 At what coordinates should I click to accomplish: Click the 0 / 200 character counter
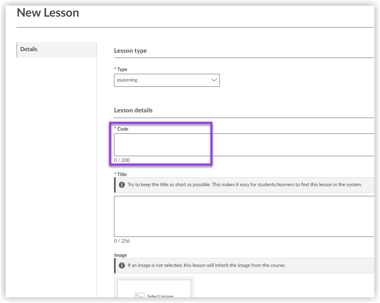click(122, 160)
